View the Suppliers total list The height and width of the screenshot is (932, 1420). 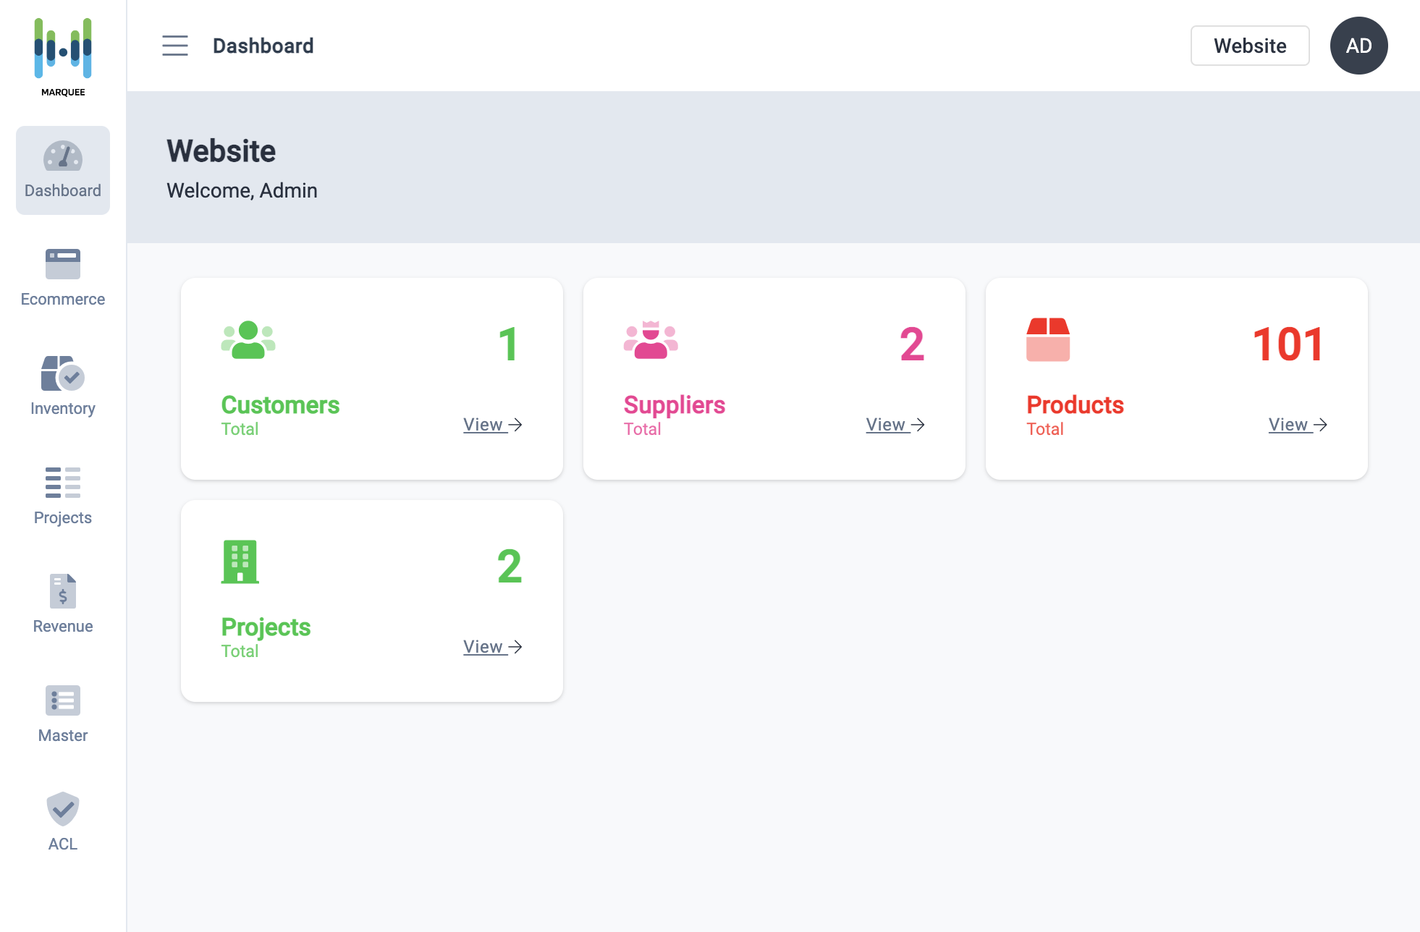895,425
